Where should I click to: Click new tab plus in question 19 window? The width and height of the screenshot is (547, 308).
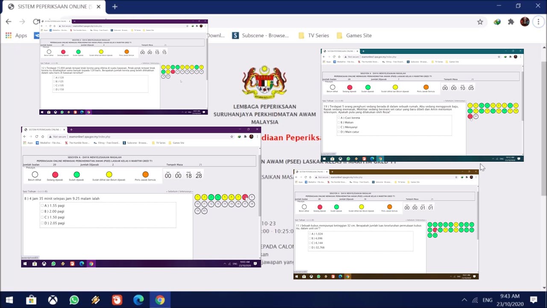pyautogui.click(x=362, y=51)
